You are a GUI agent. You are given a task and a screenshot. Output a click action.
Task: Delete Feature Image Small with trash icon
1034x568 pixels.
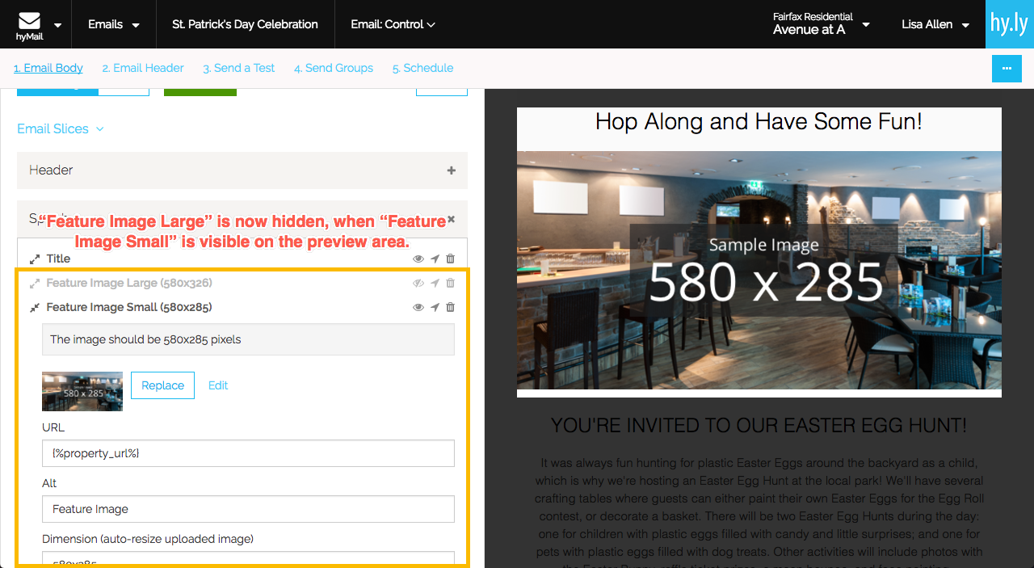pos(451,308)
